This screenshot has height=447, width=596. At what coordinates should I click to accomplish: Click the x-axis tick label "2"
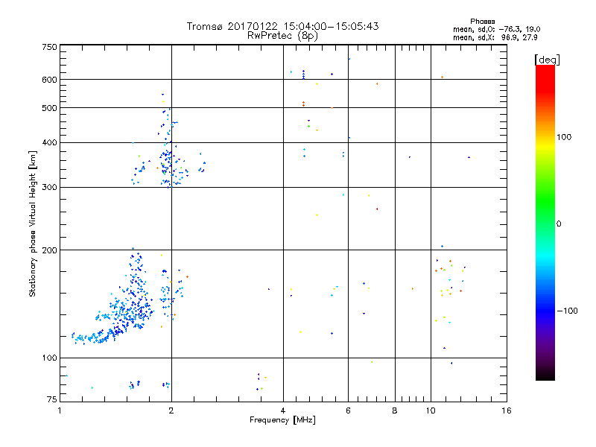tap(171, 410)
